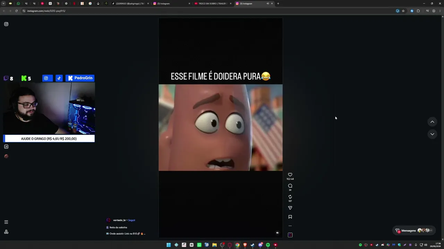Open the Instagram hamburger menu
The height and width of the screenshot is (249, 444).
coord(6,222)
